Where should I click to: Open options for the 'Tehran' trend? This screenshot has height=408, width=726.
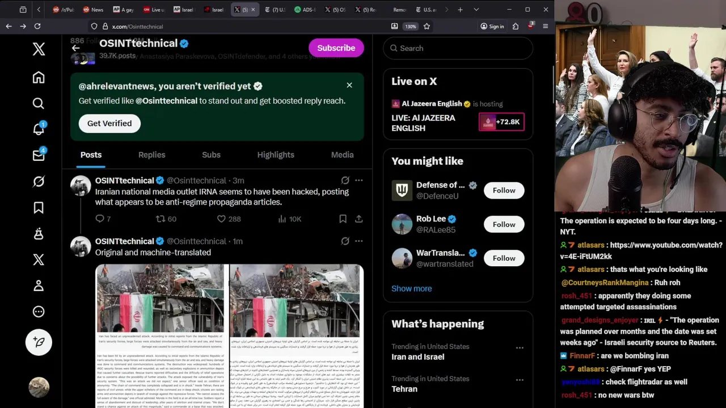[519, 380]
